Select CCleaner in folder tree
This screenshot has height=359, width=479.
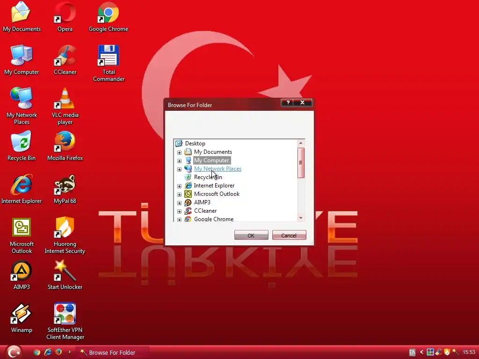205,211
